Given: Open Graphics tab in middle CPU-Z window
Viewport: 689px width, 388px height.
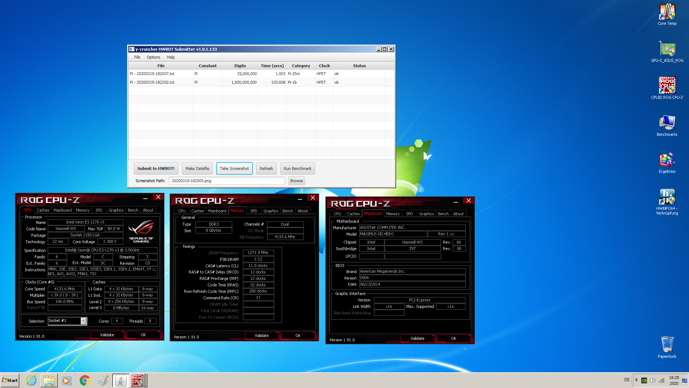Looking at the screenshot, I should pyautogui.click(x=271, y=211).
